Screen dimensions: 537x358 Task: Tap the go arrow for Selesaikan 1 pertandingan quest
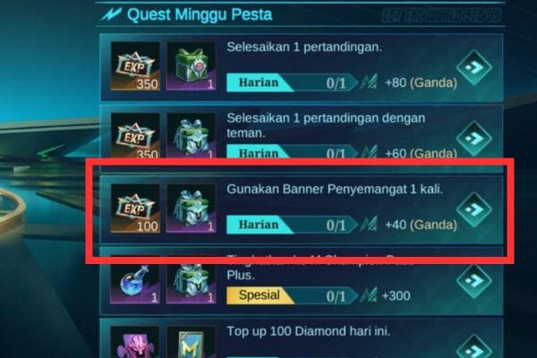[x=474, y=67]
